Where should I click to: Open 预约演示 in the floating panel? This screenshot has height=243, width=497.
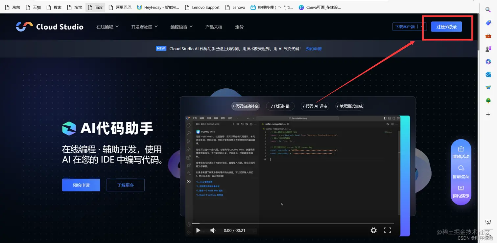point(461,192)
